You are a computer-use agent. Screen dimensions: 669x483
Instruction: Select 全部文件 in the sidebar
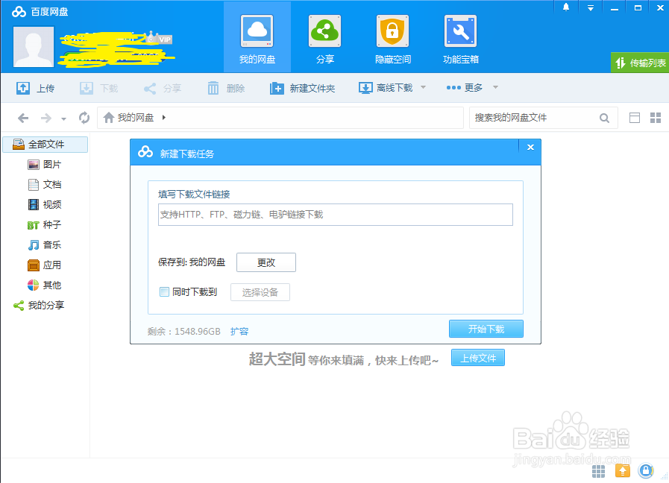point(45,144)
